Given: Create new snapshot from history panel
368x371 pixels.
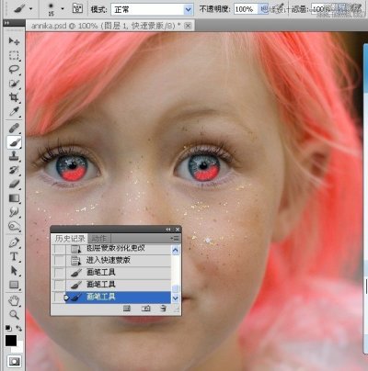Looking at the screenshot, I should pyautogui.click(x=145, y=309).
